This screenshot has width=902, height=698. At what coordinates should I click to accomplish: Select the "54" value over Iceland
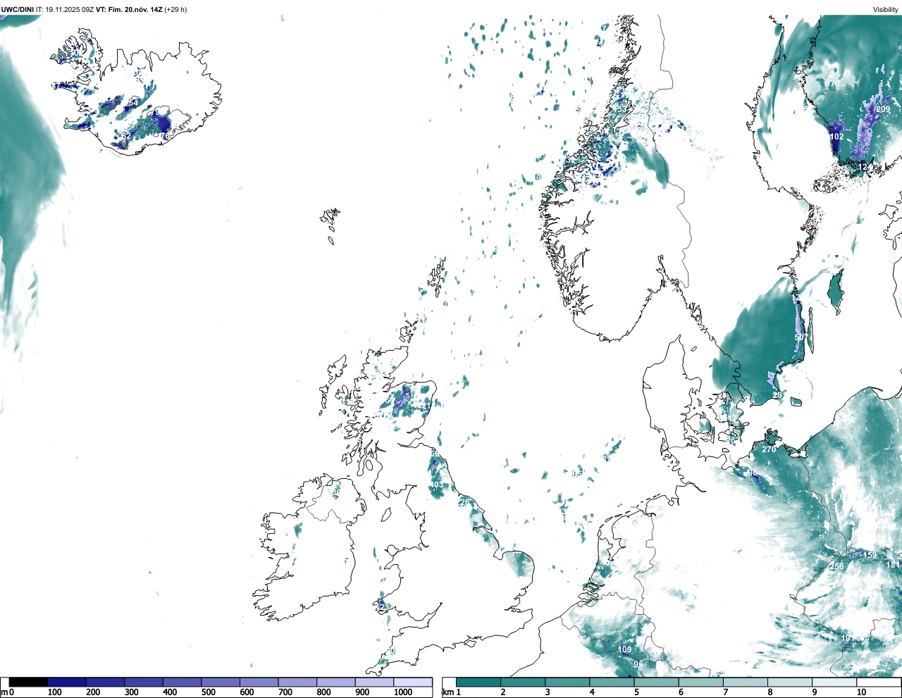133,103
